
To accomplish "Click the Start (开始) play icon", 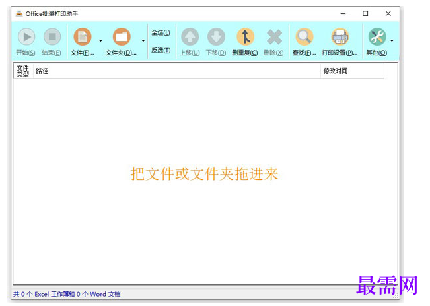I will tap(26, 37).
